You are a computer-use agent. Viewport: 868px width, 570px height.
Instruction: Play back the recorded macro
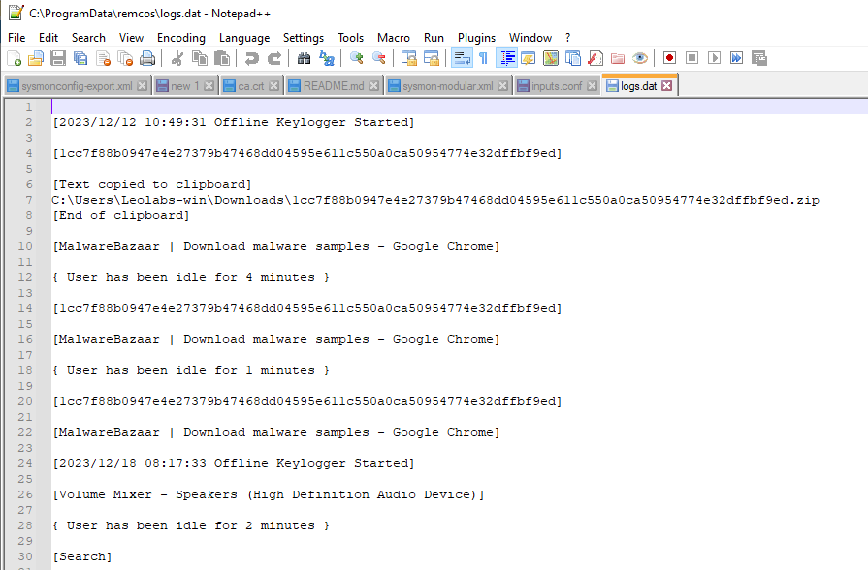click(x=714, y=58)
